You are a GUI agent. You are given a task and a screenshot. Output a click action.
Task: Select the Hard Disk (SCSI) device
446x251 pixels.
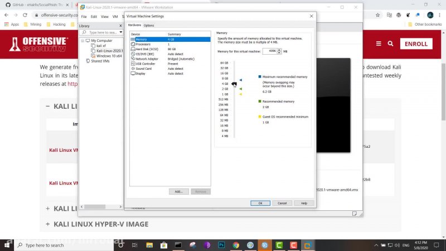145,49
